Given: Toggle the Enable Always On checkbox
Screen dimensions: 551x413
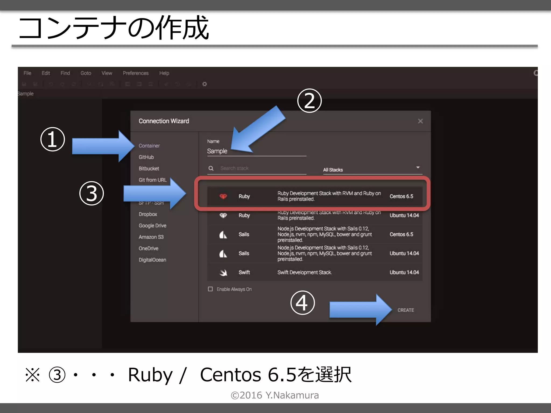Looking at the screenshot, I should [x=210, y=289].
